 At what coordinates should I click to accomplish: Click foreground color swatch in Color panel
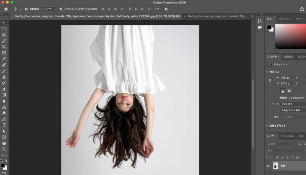[269, 27]
